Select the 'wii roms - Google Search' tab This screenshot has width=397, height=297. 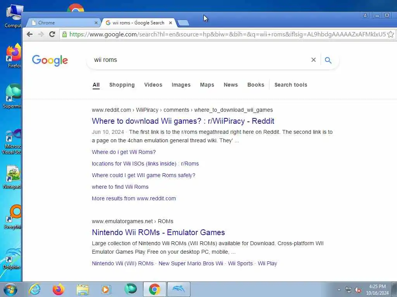(x=138, y=23)
